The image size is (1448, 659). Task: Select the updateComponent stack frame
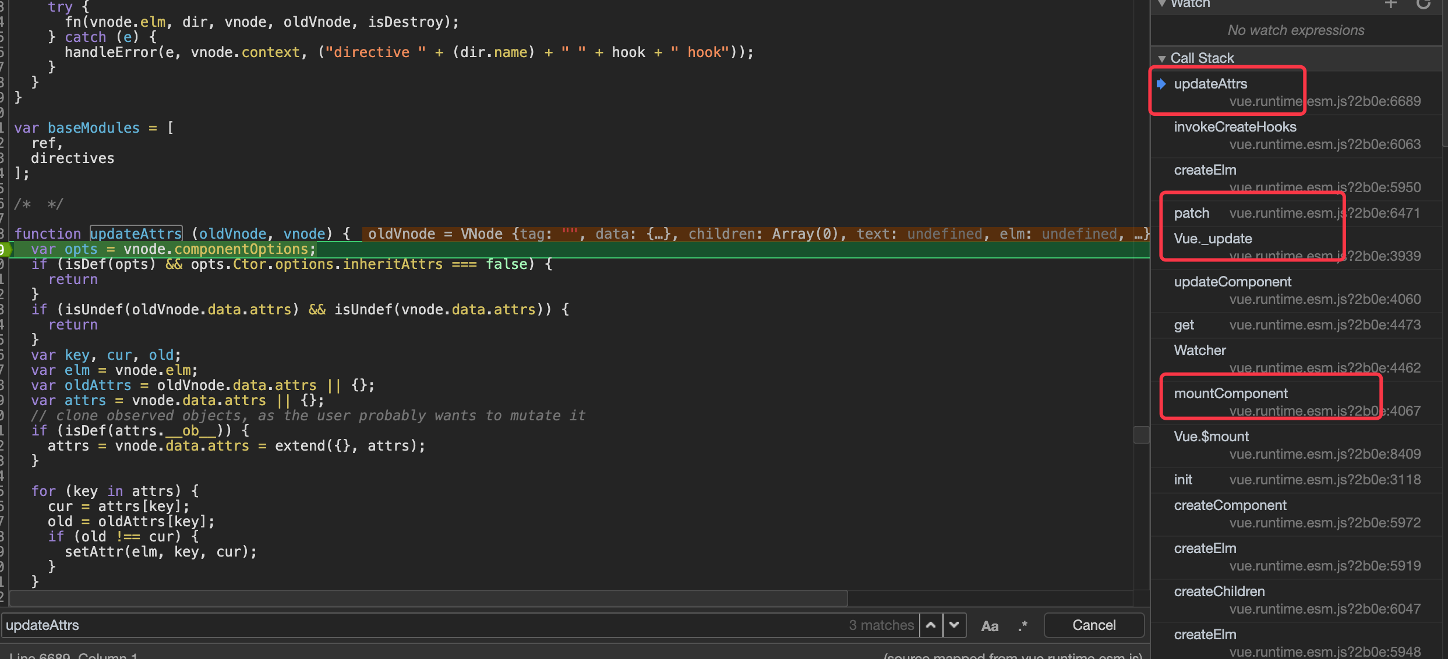(1232, 282)
